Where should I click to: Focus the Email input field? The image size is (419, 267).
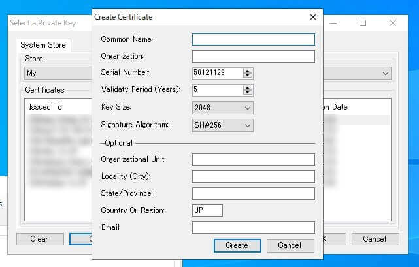(254, 227)
